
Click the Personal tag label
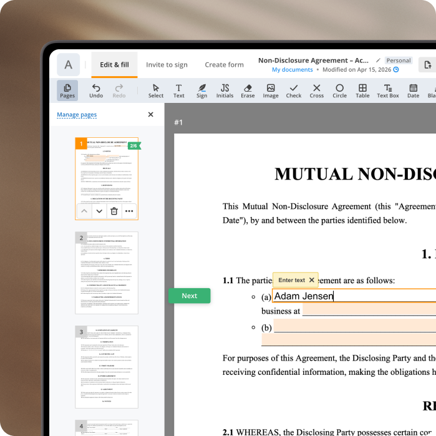pos(398,61)
